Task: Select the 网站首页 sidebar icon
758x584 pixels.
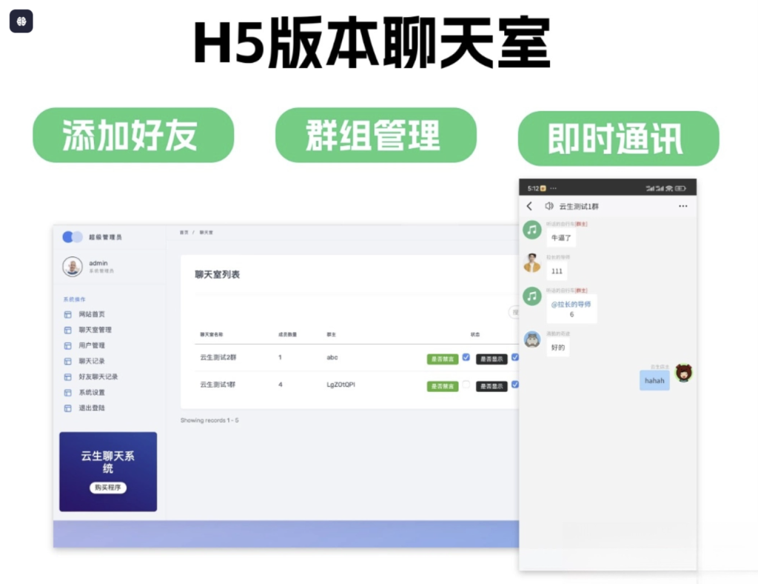Action: point(67,314)
